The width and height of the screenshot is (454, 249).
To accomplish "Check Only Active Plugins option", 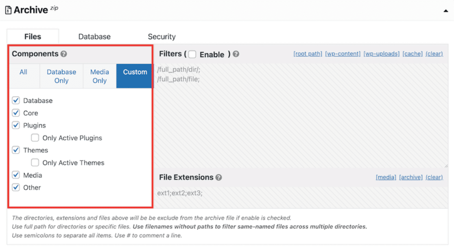I will coord(35,138).
